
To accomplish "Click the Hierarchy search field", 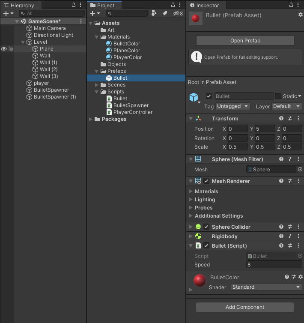I will coord(52,13).
